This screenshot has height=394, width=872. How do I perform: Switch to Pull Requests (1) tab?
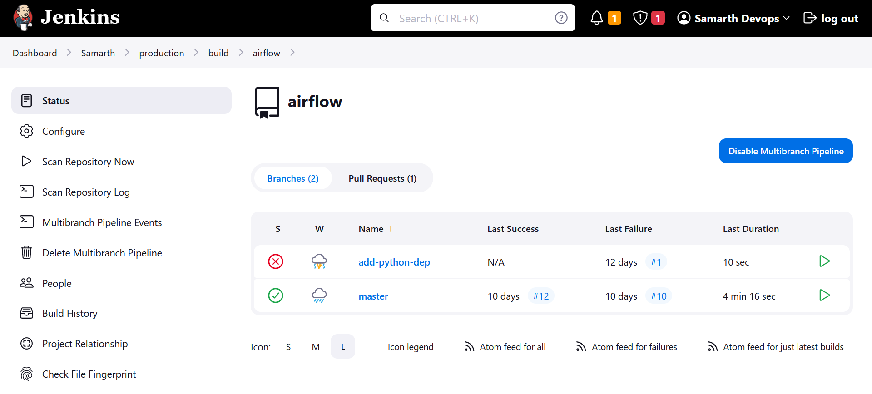pos(382,178)
